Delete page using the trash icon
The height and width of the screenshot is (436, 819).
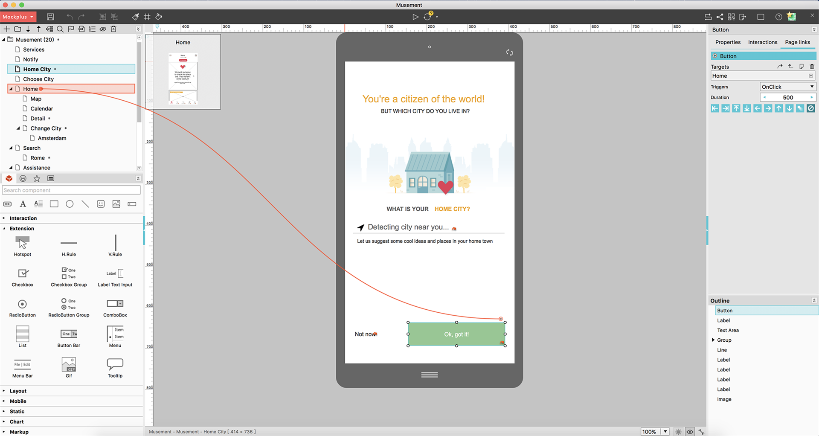point(113,29)
